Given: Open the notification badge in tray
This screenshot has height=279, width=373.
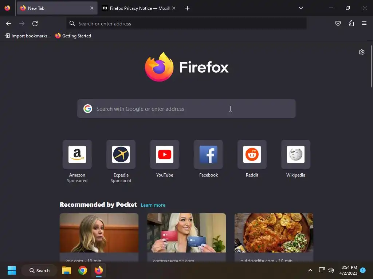Looking at the screenshot, I should point(363,270).
